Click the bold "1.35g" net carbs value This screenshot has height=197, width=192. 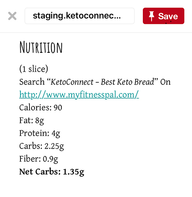pos(74,172)
